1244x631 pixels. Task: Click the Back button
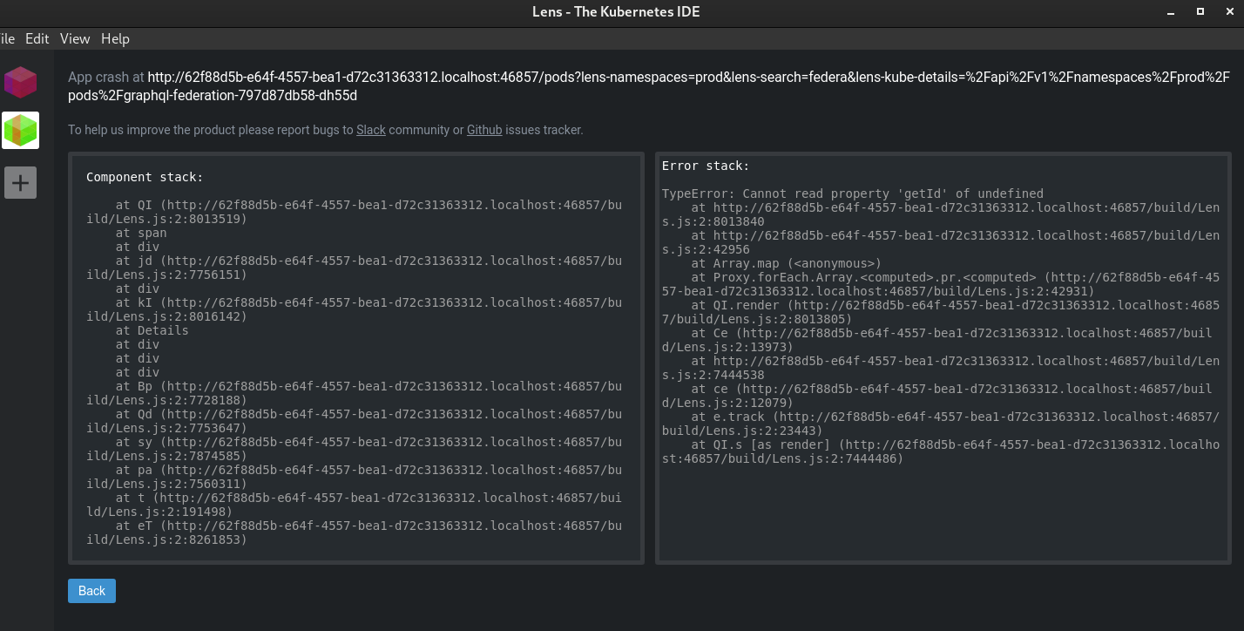pyautogui.click(x=91, y=591)
